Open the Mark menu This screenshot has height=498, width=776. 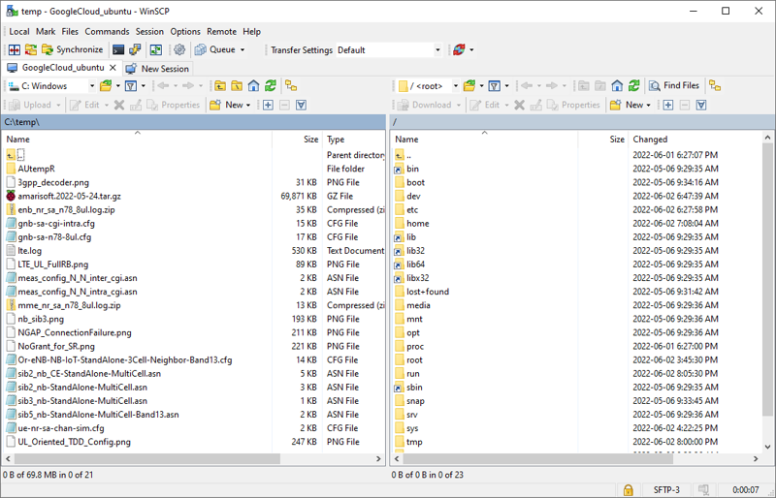(x=46, y=32)
